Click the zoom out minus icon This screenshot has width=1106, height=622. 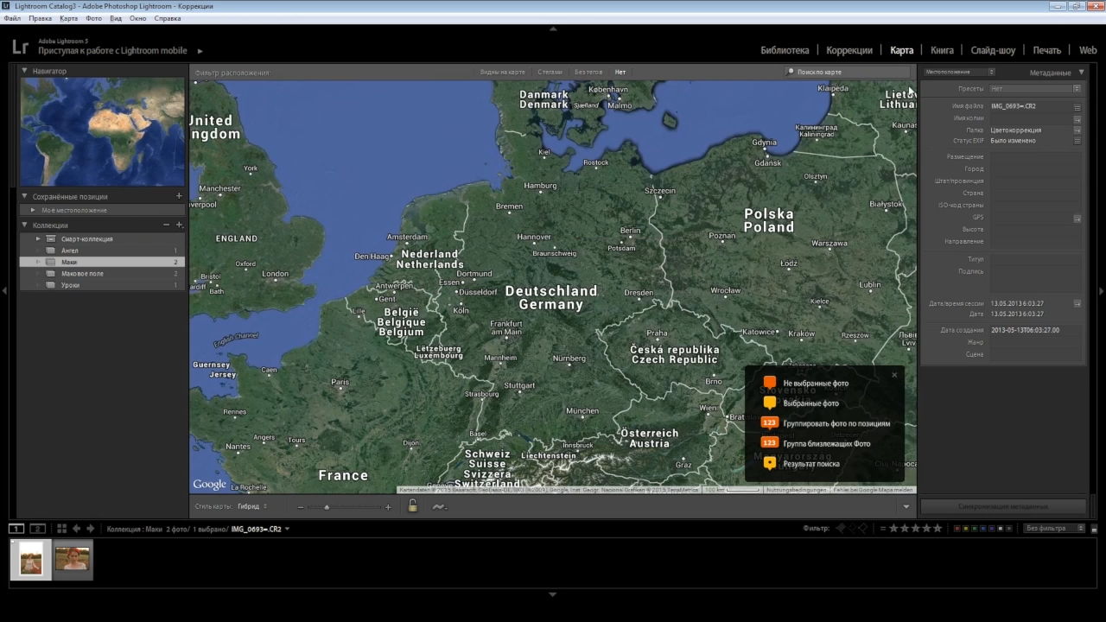point(301,507)
